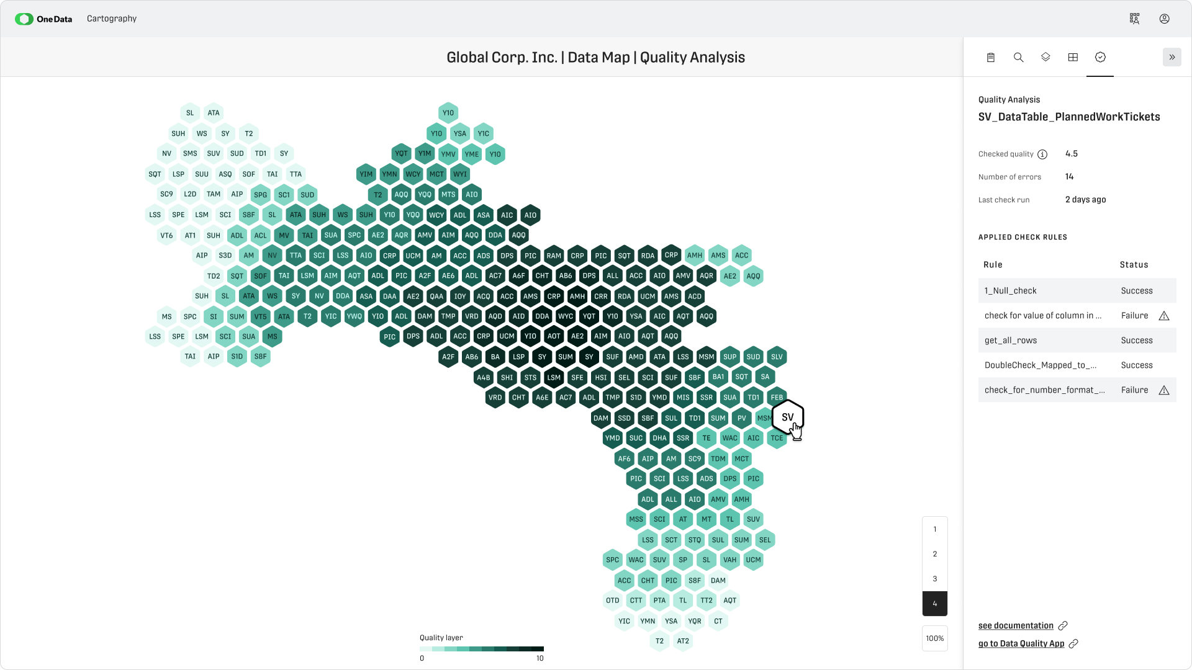The width and height of the screenshot is (1192, 670).
Task: Open the Quality Analysis badge icon
Action: [x=1101, y=57]
